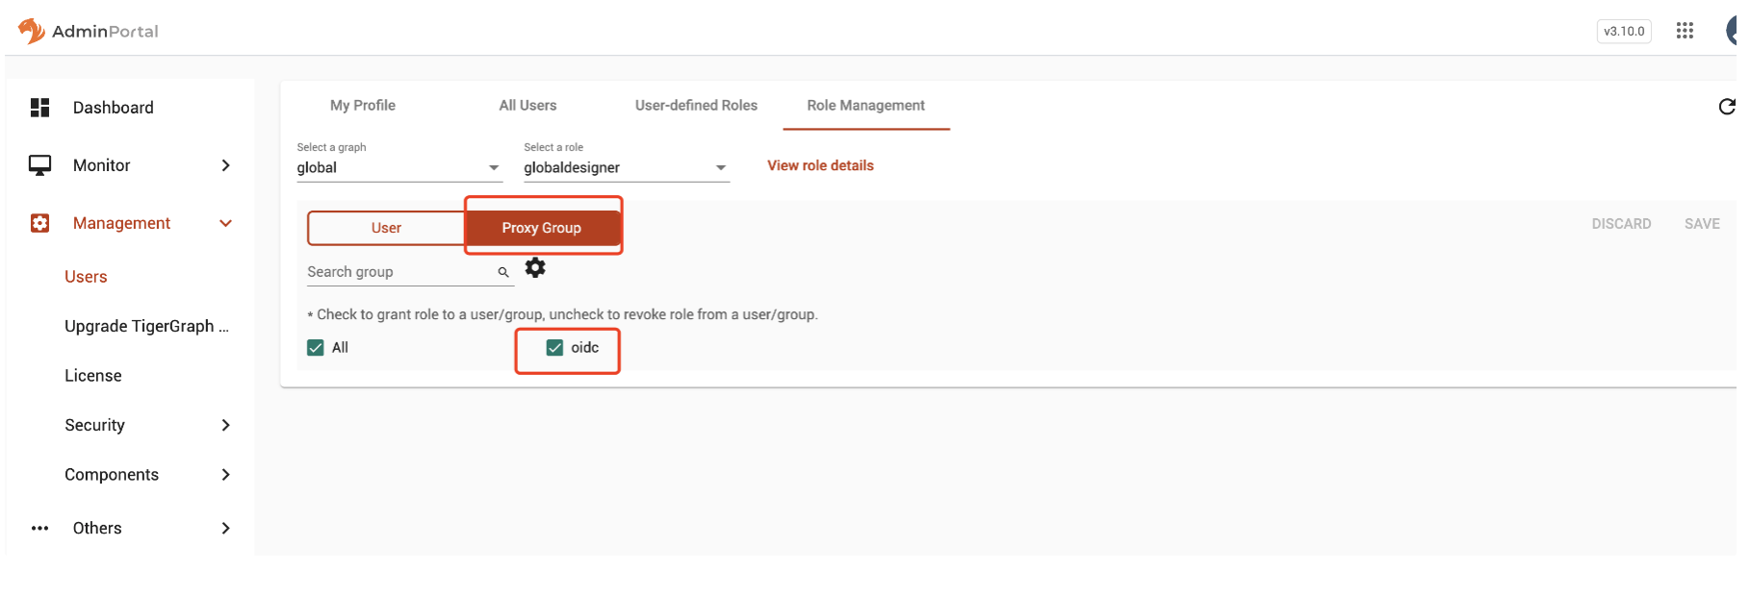1750x596 pixels.
Task: Click View role details link
Action: click(x=820, y=165)
